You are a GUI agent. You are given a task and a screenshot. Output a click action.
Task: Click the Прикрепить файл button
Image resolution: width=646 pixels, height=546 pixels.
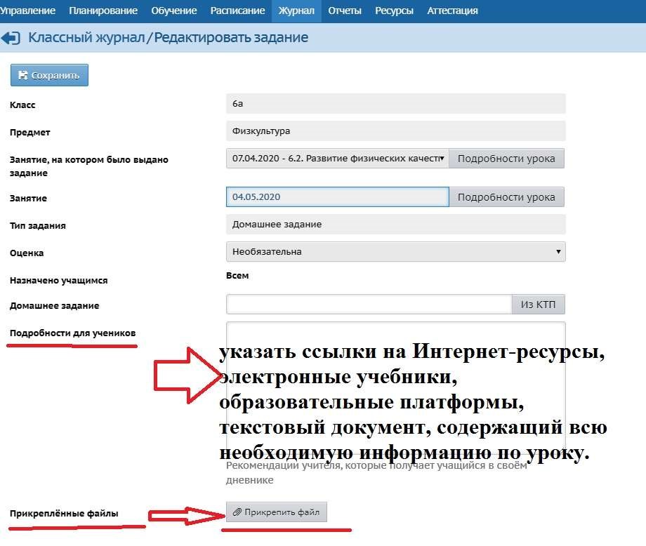pos(277,512)
